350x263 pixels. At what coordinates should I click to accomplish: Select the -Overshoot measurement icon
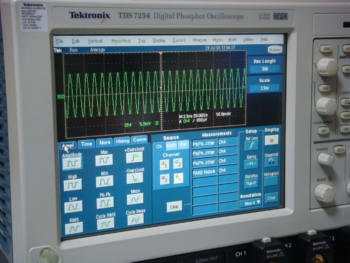(x=135, y=178)
